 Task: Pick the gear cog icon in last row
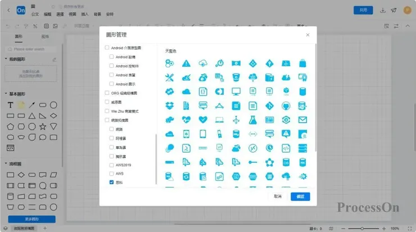coord(302,176)
